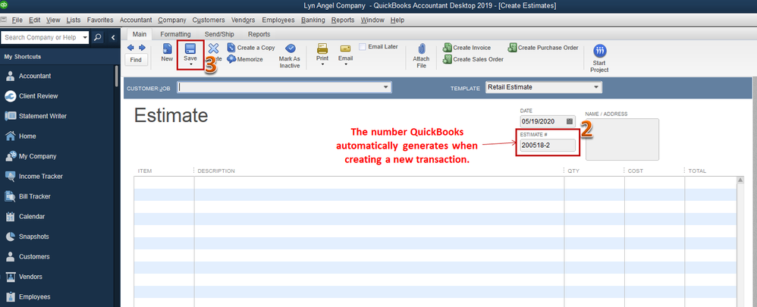Open Snapshots shortcut
Screen dimensions: 757x307
[34, 237]
